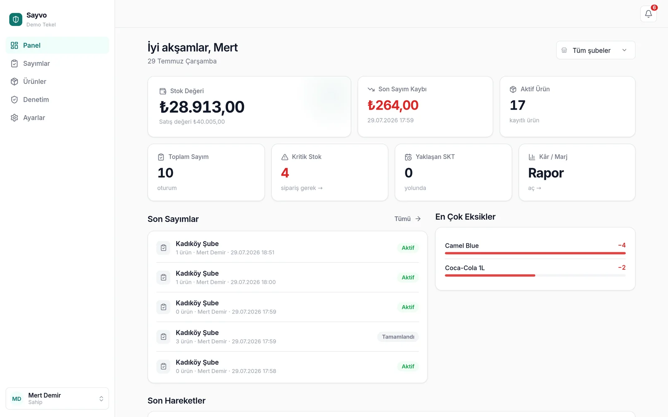This screenshot has height=417, width=668.
Task: Click the Camel Blue −4 shortage value
Action: pos(622,245)
